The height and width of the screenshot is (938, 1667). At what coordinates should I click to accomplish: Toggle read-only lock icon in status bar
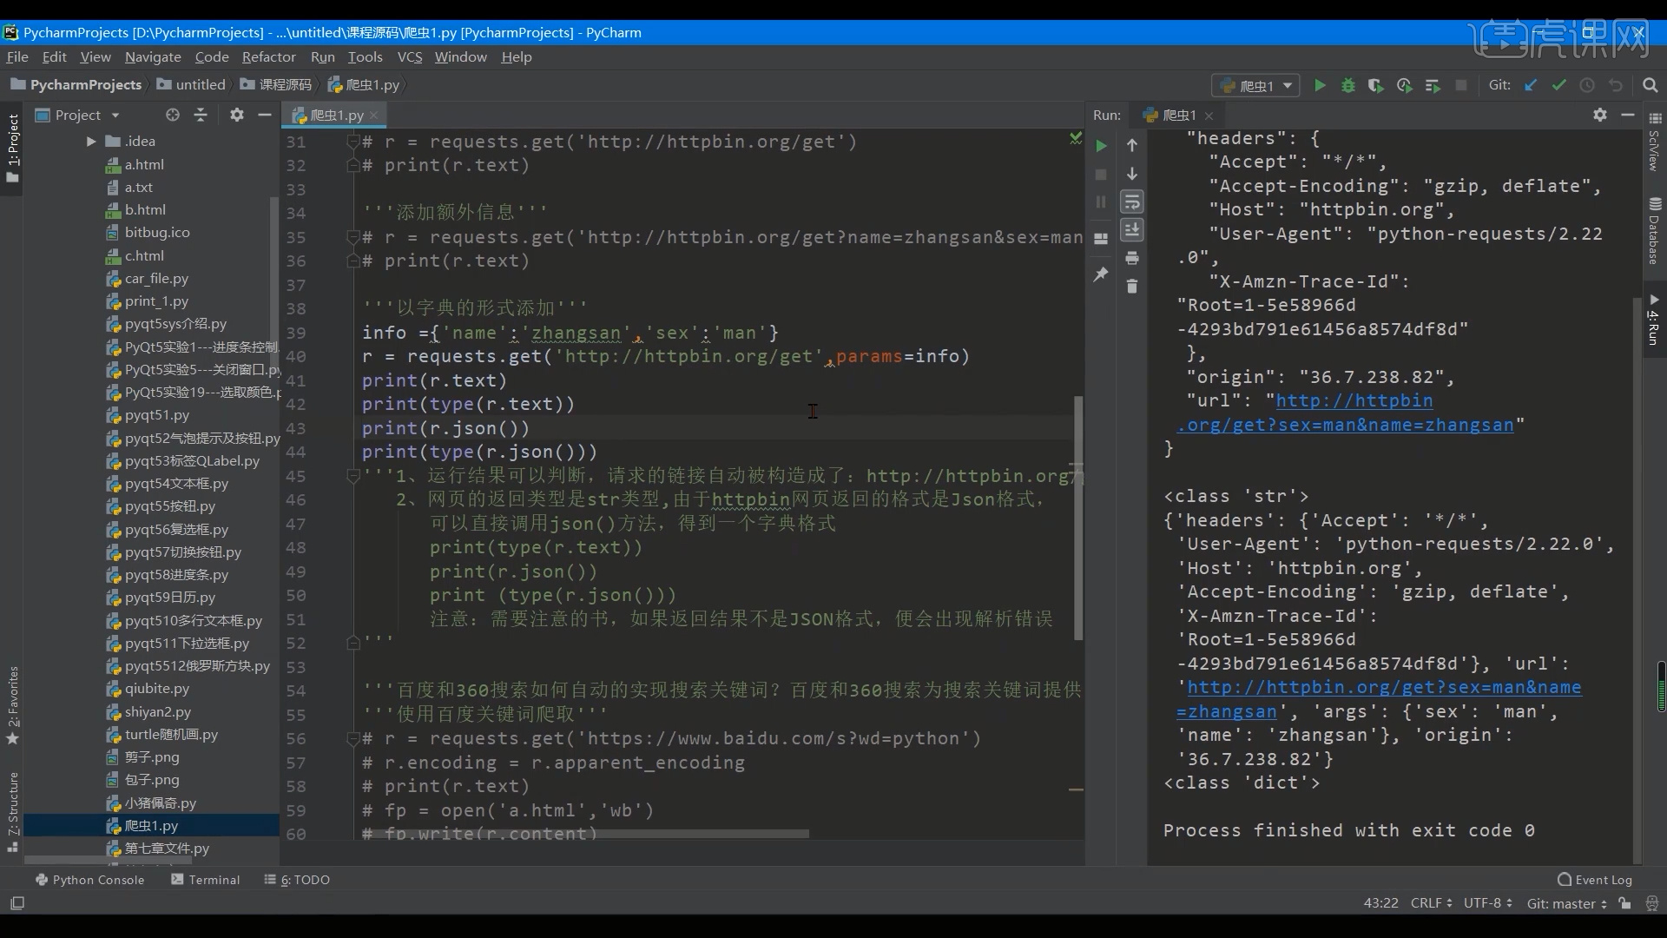tap(1624, 903)
